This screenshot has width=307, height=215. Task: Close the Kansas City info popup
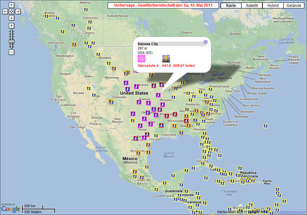206,42
